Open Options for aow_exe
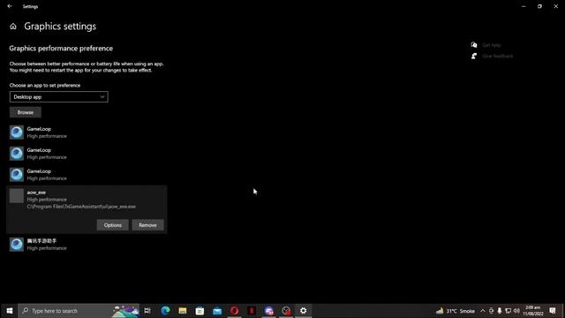The width and height of the screenshot is (565, 318). [x=112, y=225]
